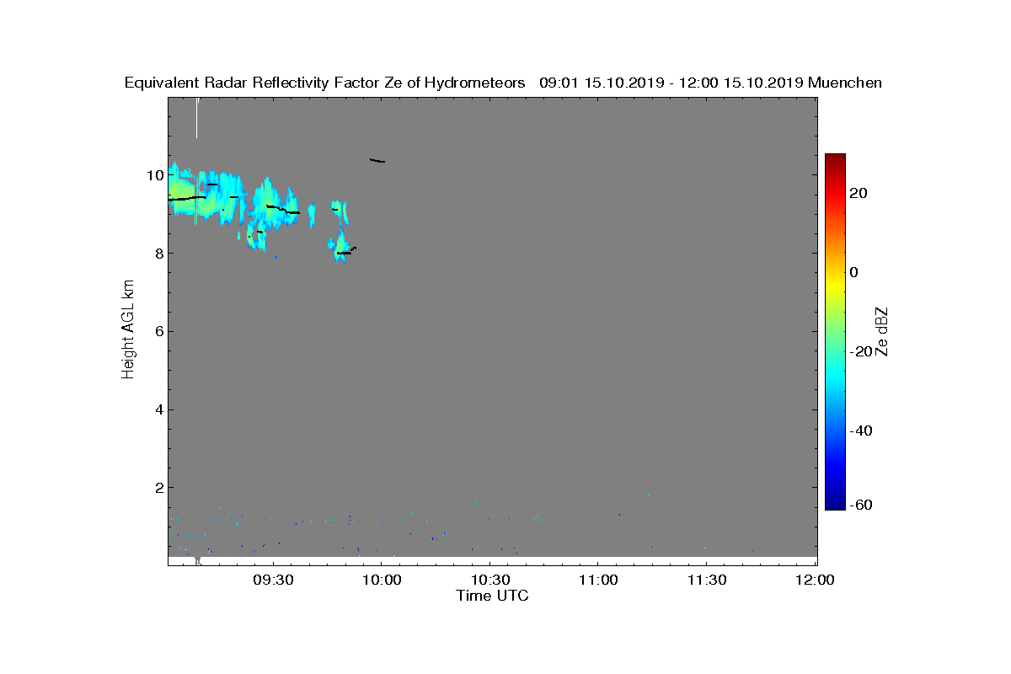Click the Ze dBZ colorbar label

pos(882,331)
